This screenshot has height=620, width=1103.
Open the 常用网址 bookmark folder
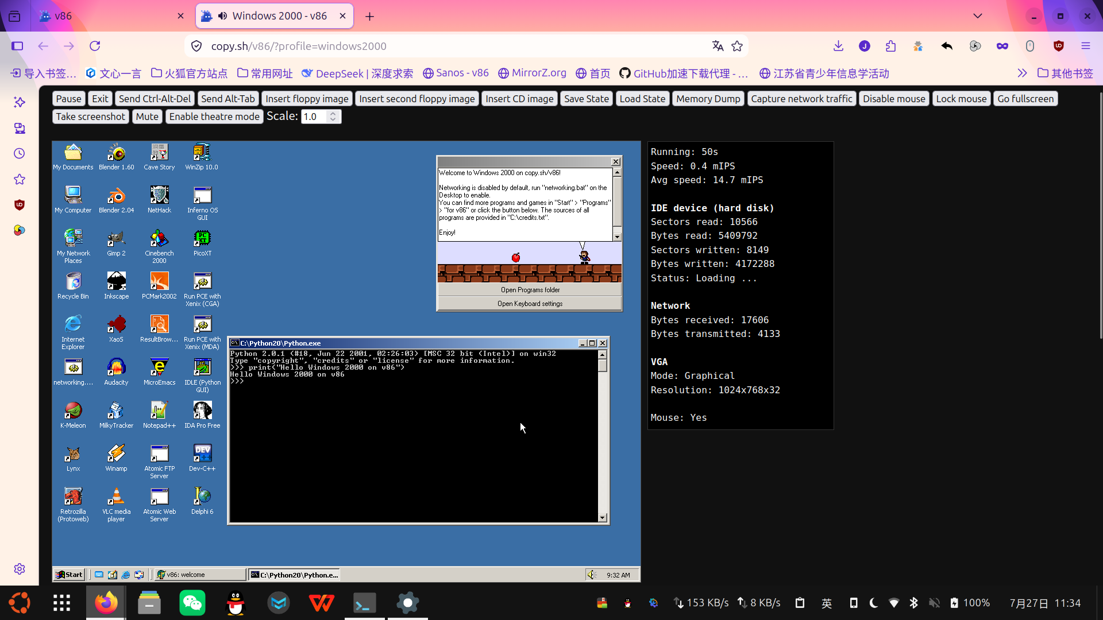click(265, 73)
